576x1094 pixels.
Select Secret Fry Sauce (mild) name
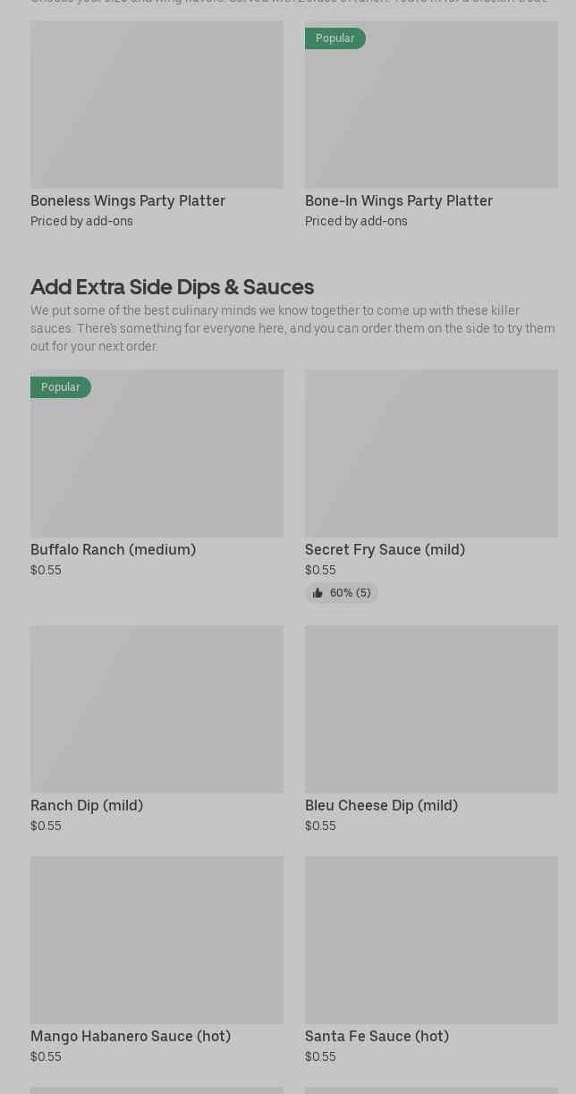(x=385, y=549)
